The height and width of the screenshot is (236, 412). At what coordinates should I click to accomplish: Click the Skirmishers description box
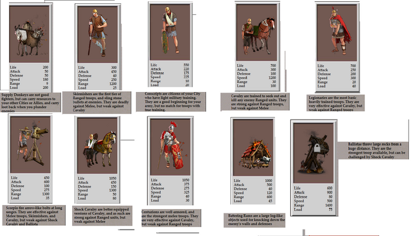coord(97,102)
